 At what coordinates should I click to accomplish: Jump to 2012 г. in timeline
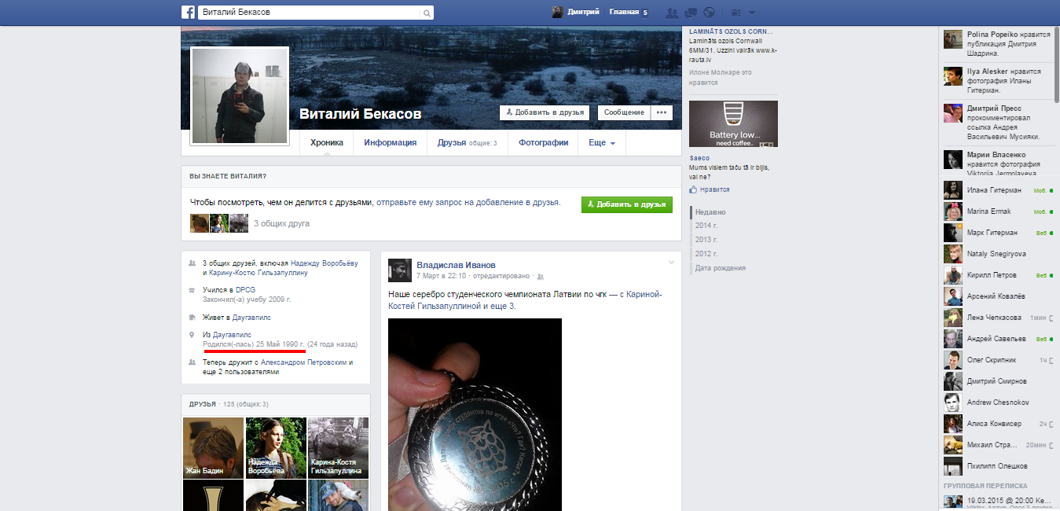706,254
